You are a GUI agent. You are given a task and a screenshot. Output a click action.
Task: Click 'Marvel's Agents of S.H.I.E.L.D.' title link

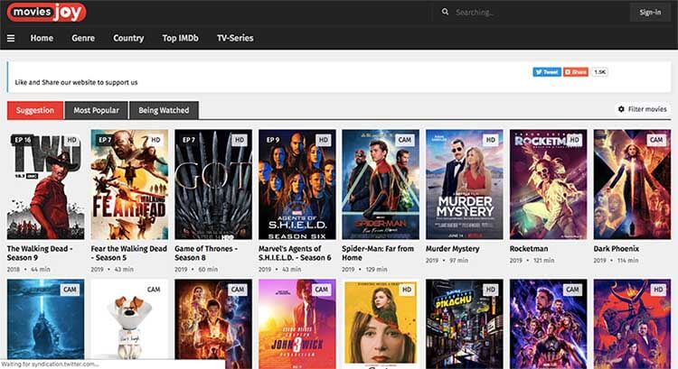295,253
